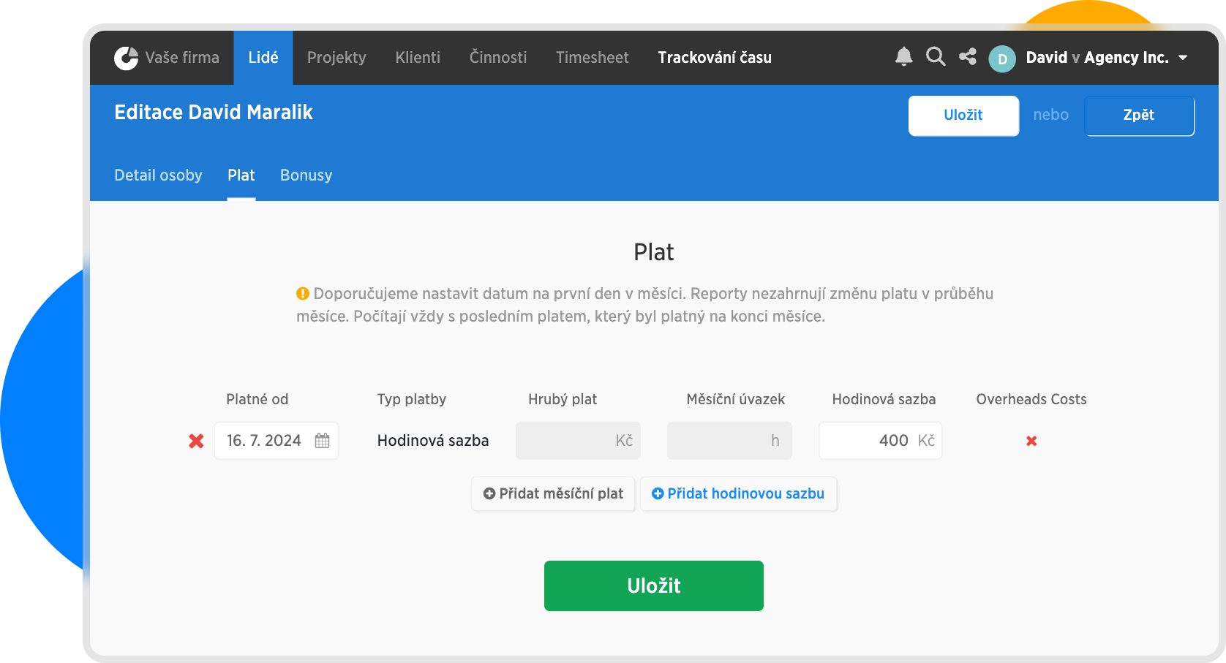The height and width of the screenshot is (663, 1226).
Task: Click Přidat měsíční plat button
Action: [x=553, y=494]
